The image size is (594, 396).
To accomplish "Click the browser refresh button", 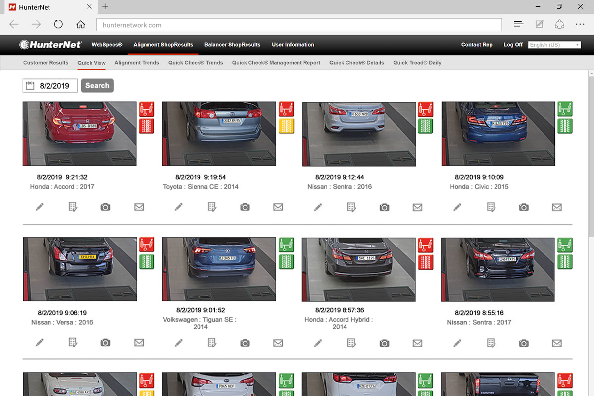I will 58,24.
